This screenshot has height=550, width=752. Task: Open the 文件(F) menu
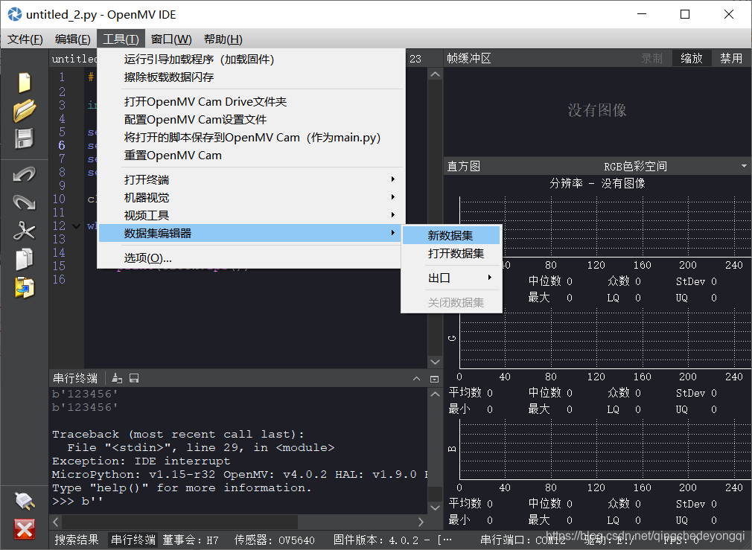tap(25, 39)
